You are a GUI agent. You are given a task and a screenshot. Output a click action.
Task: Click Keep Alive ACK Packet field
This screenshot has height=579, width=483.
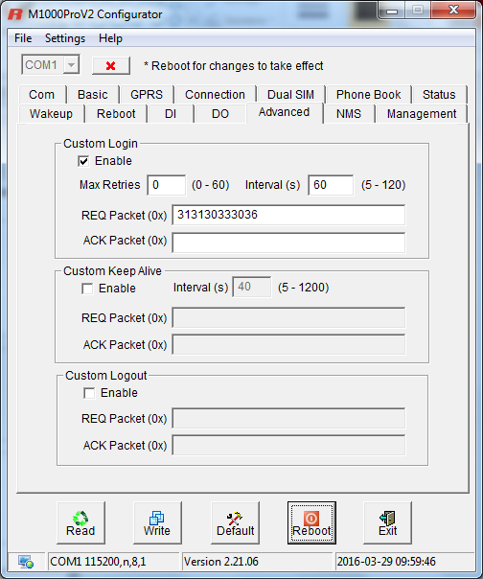click(288, 344)
